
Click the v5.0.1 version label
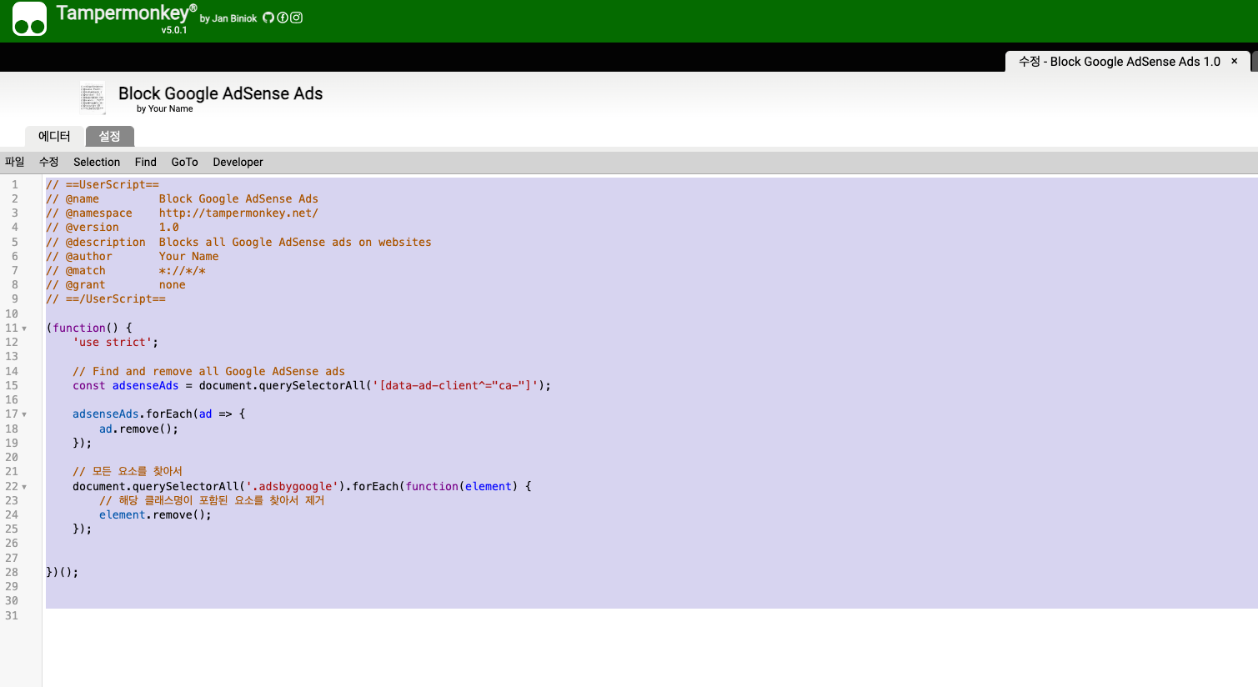point(174,30)
